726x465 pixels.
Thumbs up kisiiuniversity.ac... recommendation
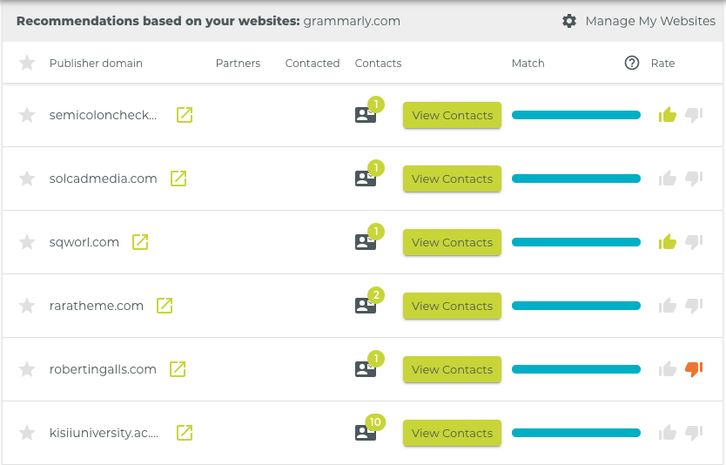pos(667,432)
